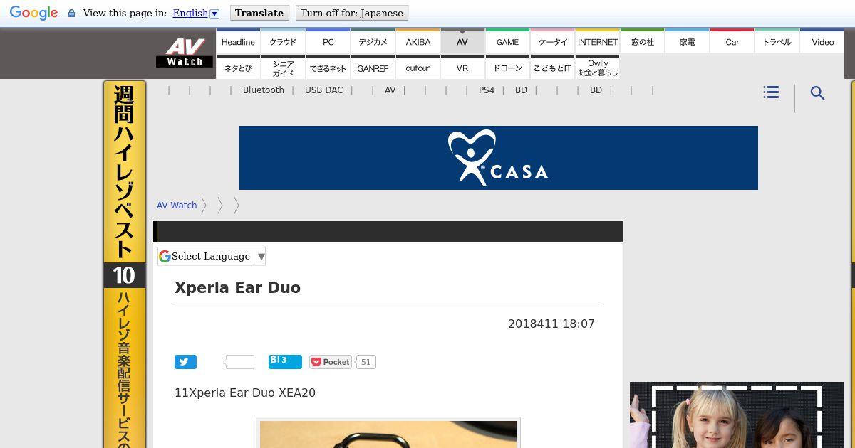Click the padlock icon in translate bar

[71, 13]
